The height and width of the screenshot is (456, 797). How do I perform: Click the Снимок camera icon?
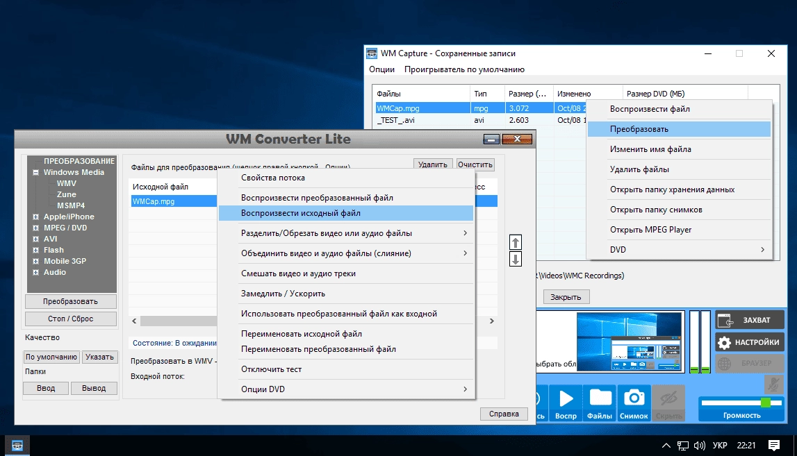634,403
